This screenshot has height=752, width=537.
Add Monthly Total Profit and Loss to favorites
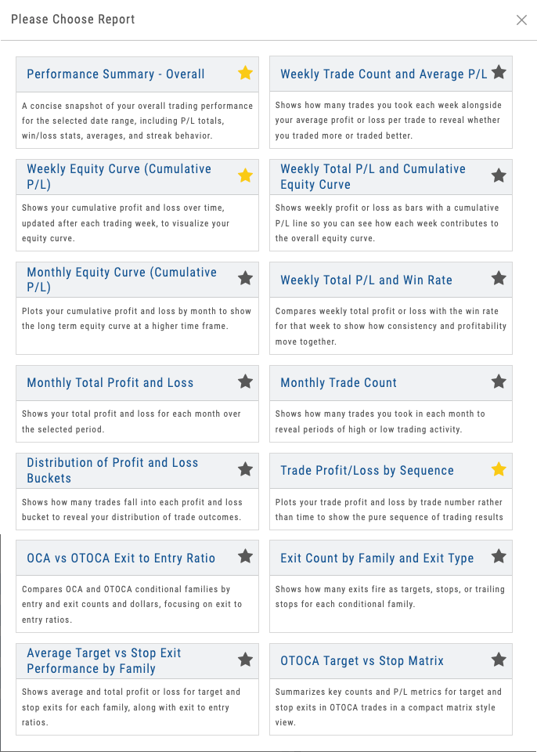coord(245,381)
